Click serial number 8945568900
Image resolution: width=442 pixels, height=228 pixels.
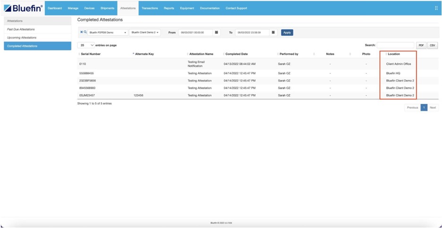pos(87,88)
